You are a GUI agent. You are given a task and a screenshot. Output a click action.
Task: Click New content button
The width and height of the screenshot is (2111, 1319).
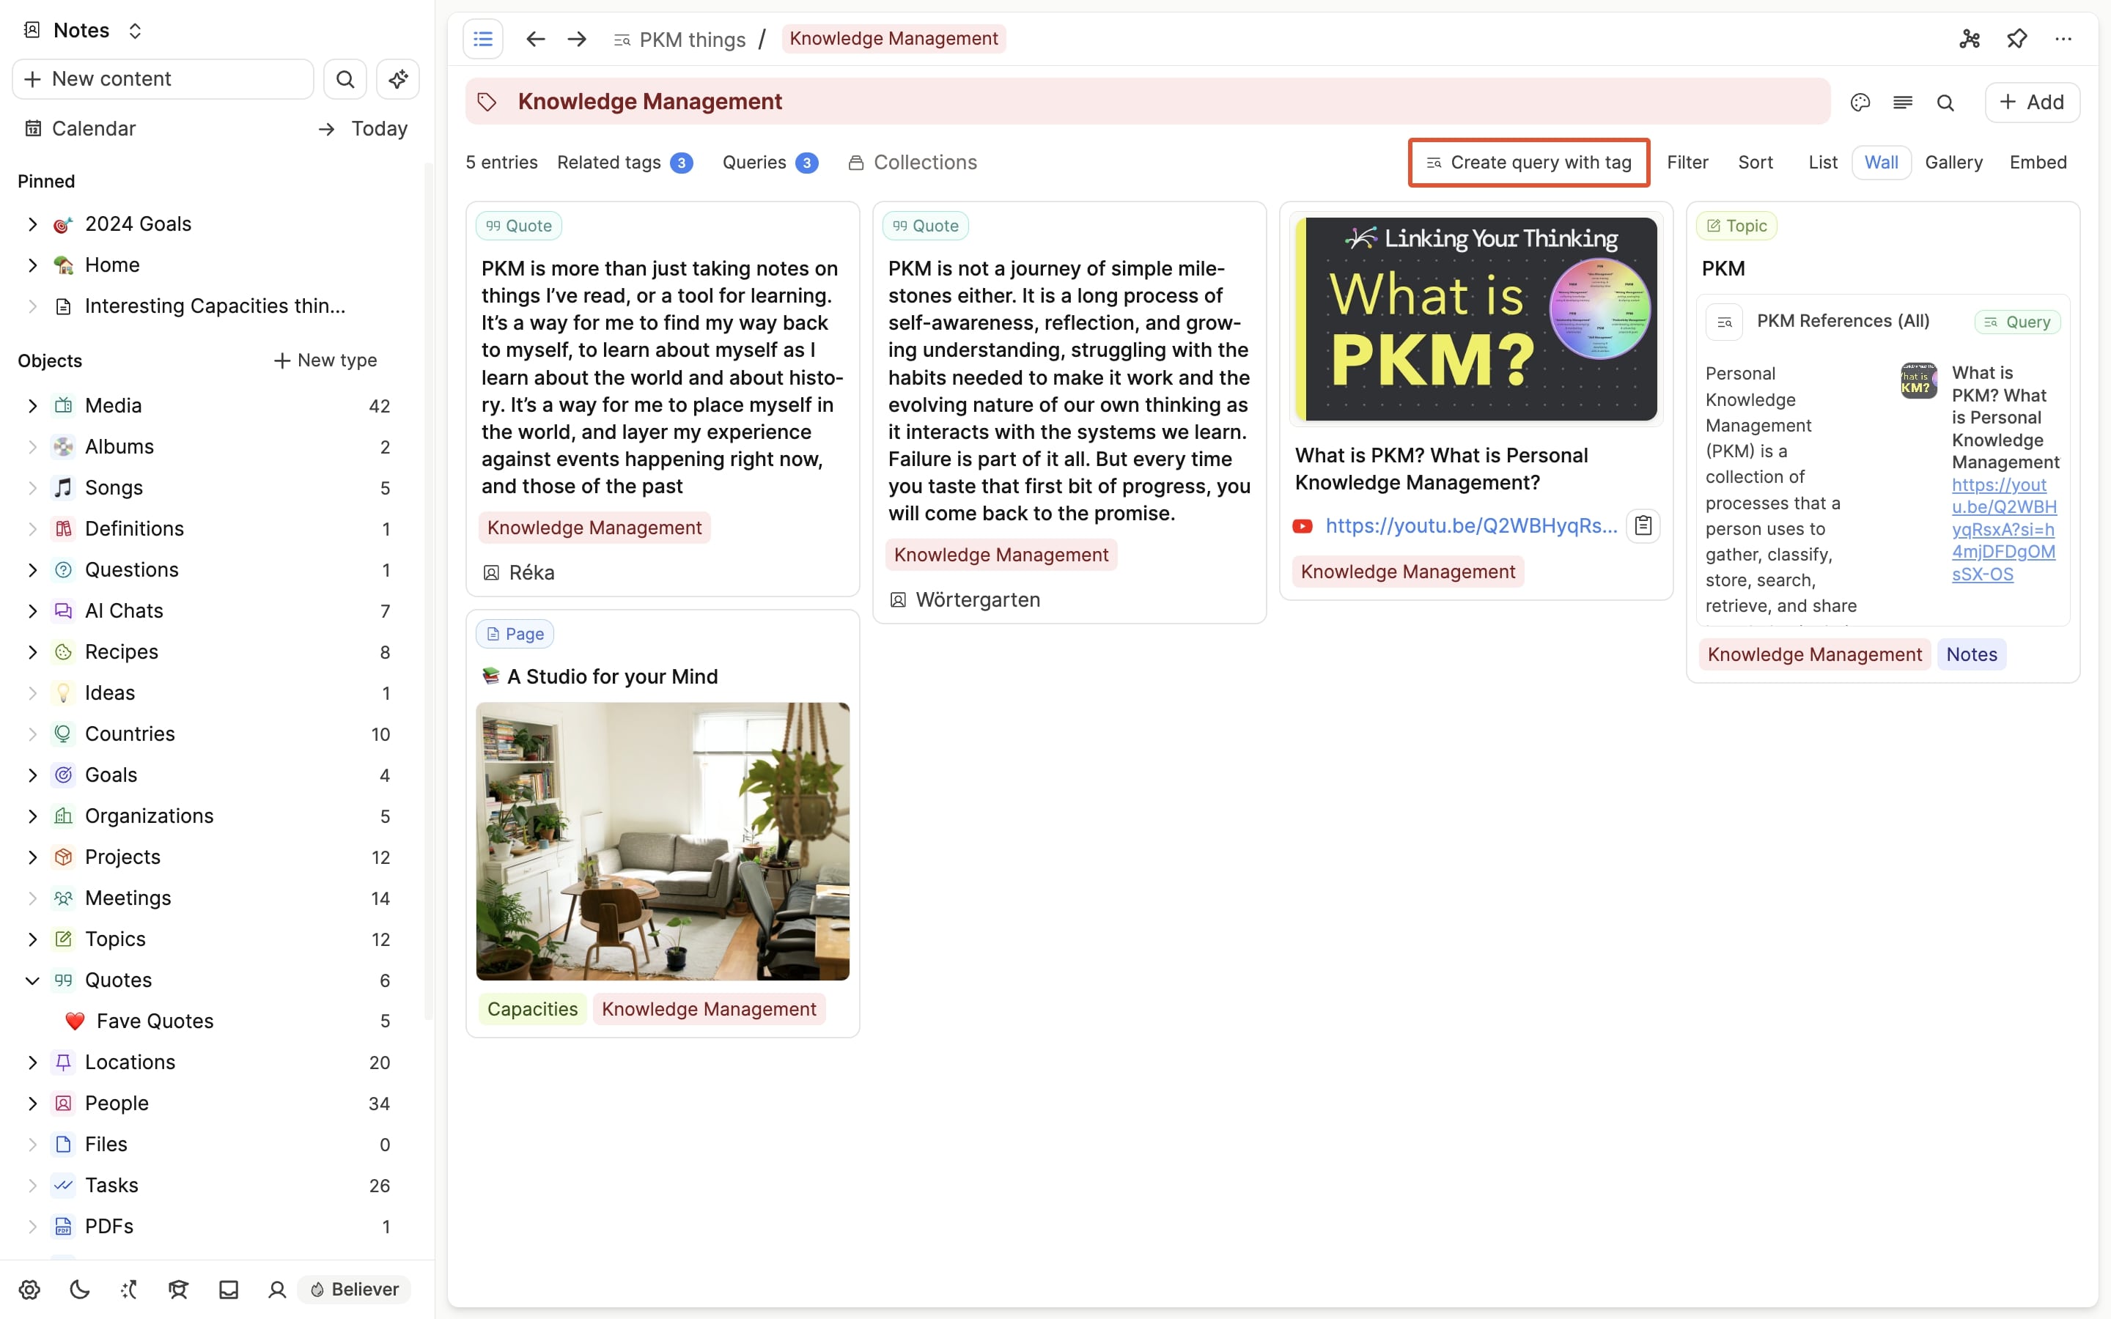coord(162,79)
